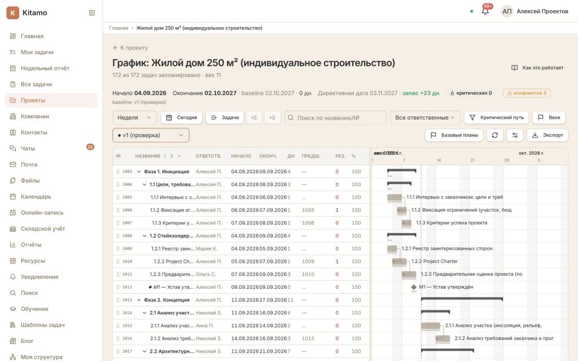Click the Сегодня button
578x361 pixels.
pos(181,117)
